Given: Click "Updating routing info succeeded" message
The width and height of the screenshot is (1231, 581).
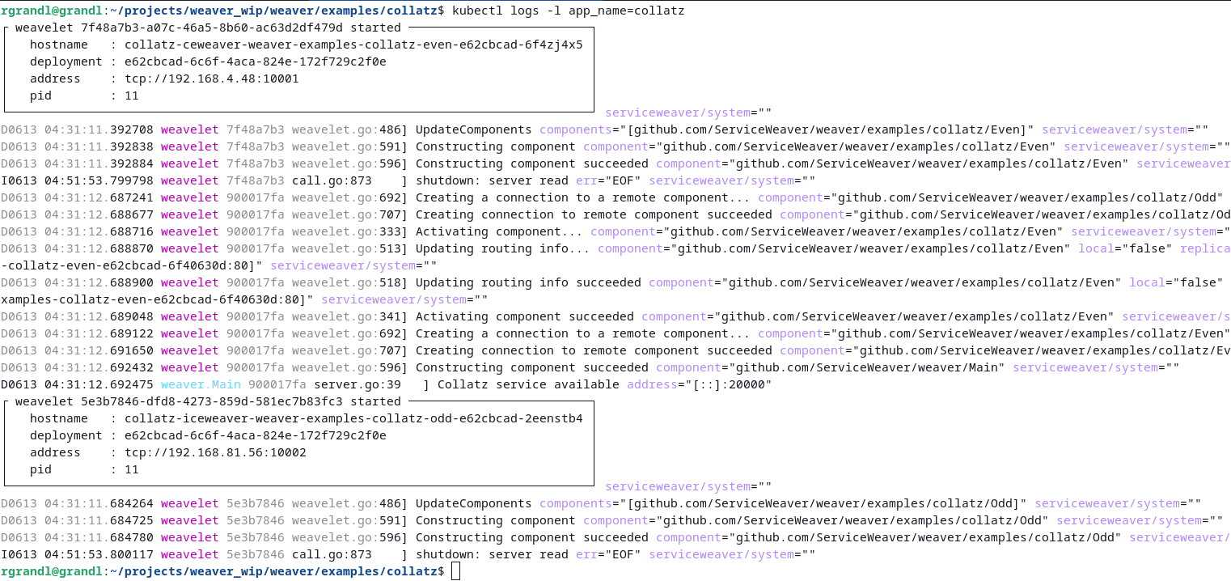Looking at the screenshot, I should [x=528, y=282].
